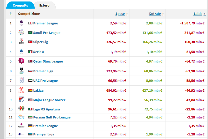Open the Premier Liga link
Viewport: 208px width, 139px height.
(43, 71)
